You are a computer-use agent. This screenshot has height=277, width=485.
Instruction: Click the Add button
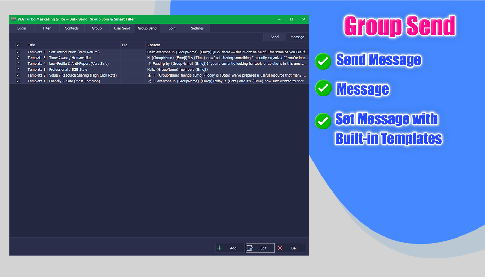click(230, 248)
